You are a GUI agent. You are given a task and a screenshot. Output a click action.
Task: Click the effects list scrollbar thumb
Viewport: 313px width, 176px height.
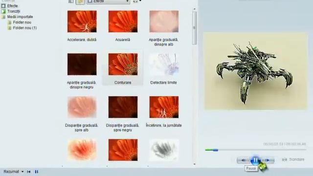pos(195,28)
